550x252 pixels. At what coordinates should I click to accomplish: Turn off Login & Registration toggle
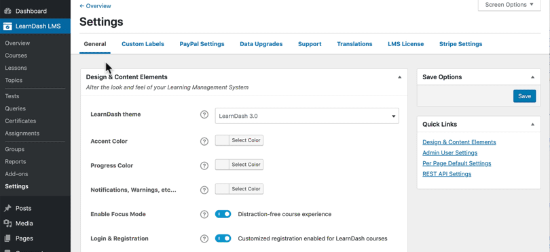click(x=223, y=238)
